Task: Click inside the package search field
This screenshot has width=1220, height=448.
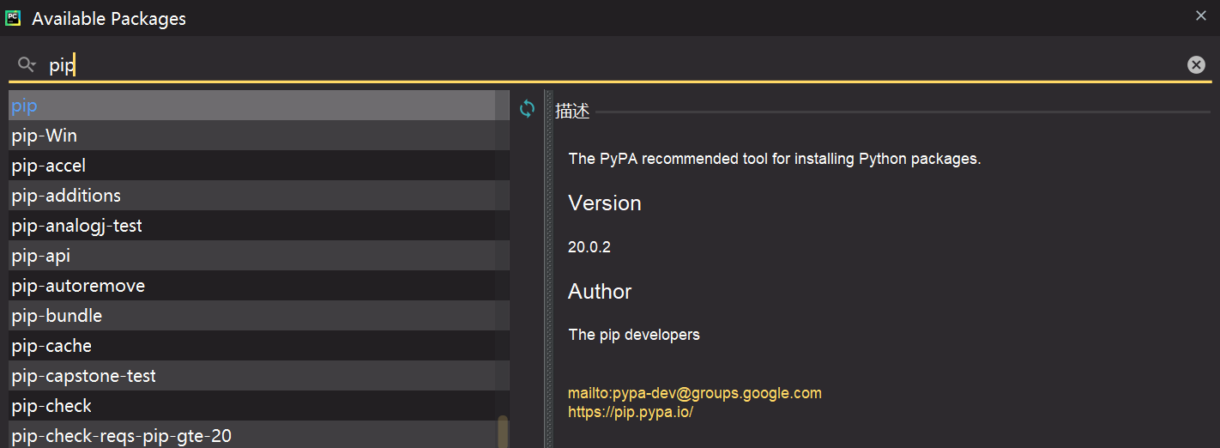Action: point(601,65)
